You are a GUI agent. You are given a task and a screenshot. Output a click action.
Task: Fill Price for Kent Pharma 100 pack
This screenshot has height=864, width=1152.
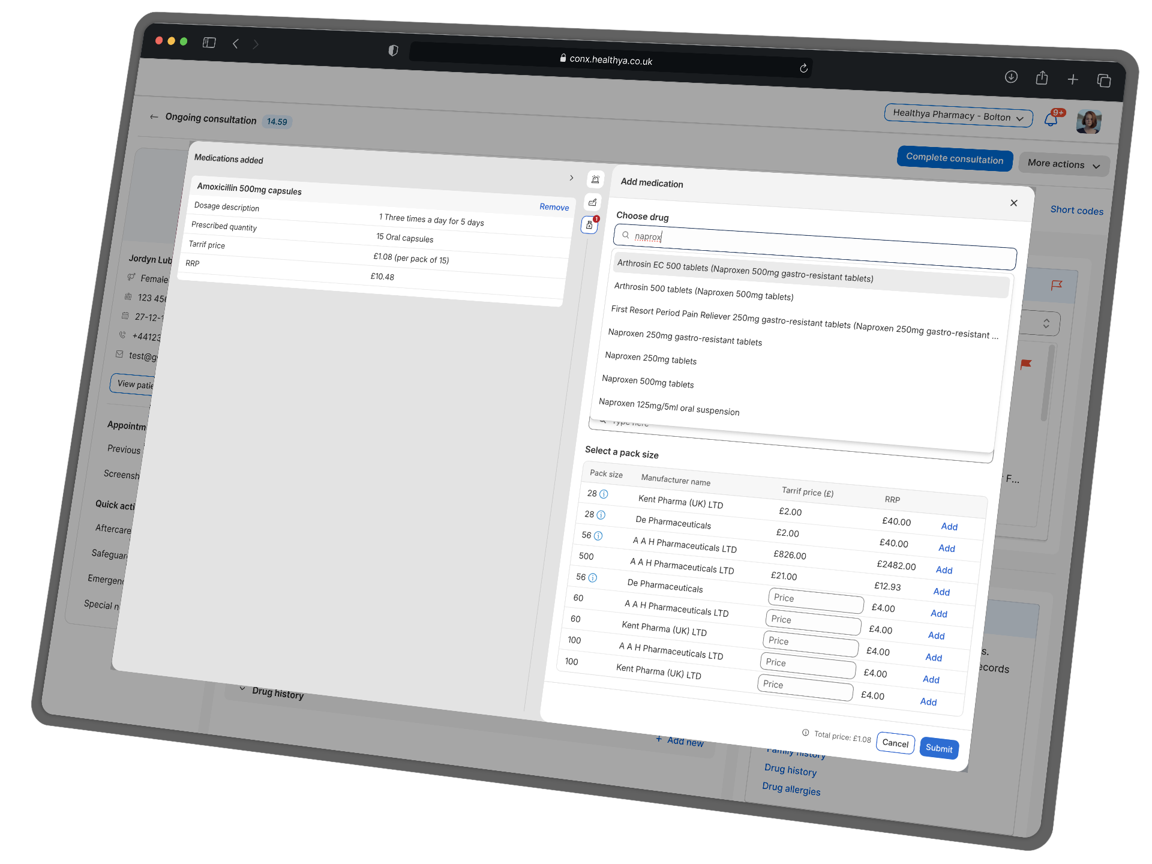(805, 687)
